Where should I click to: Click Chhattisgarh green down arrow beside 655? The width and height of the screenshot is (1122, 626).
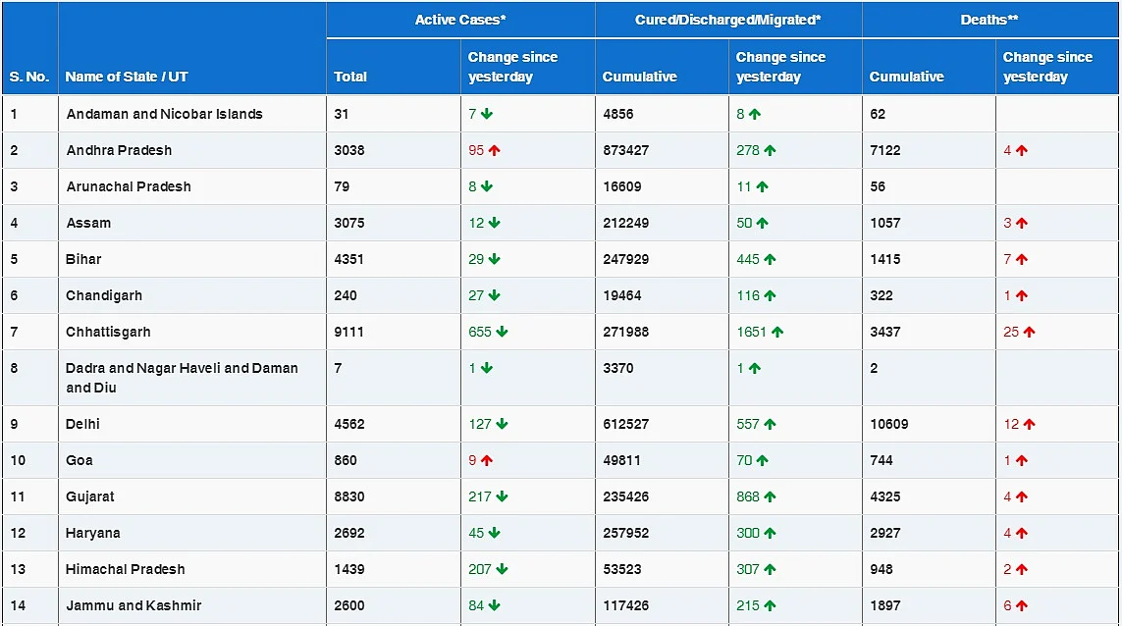click(502, 332)
